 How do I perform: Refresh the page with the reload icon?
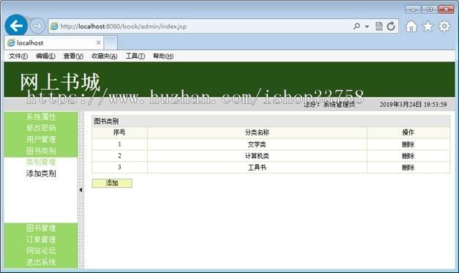pyautogui.click(x=391, y=26)
